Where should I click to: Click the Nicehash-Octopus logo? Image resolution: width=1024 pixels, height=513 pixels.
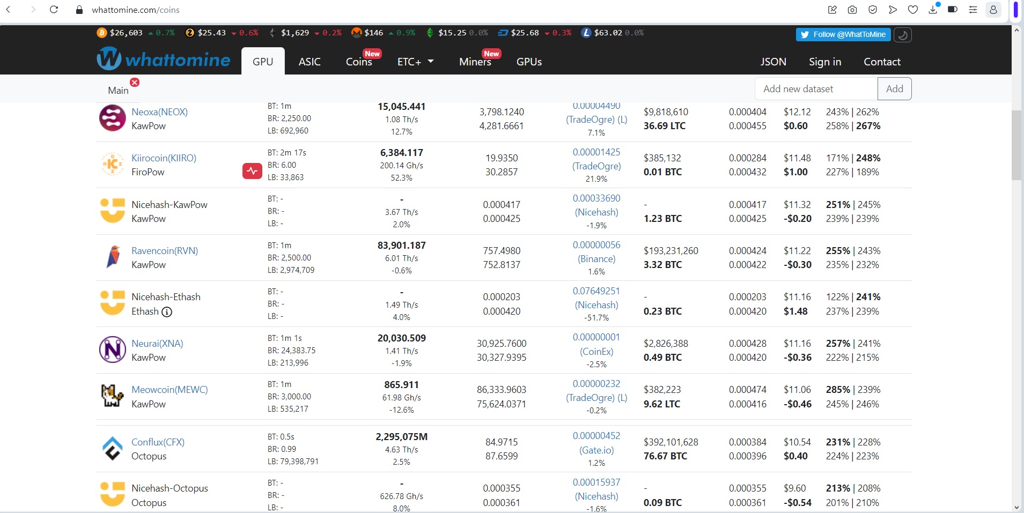[113, 494]
